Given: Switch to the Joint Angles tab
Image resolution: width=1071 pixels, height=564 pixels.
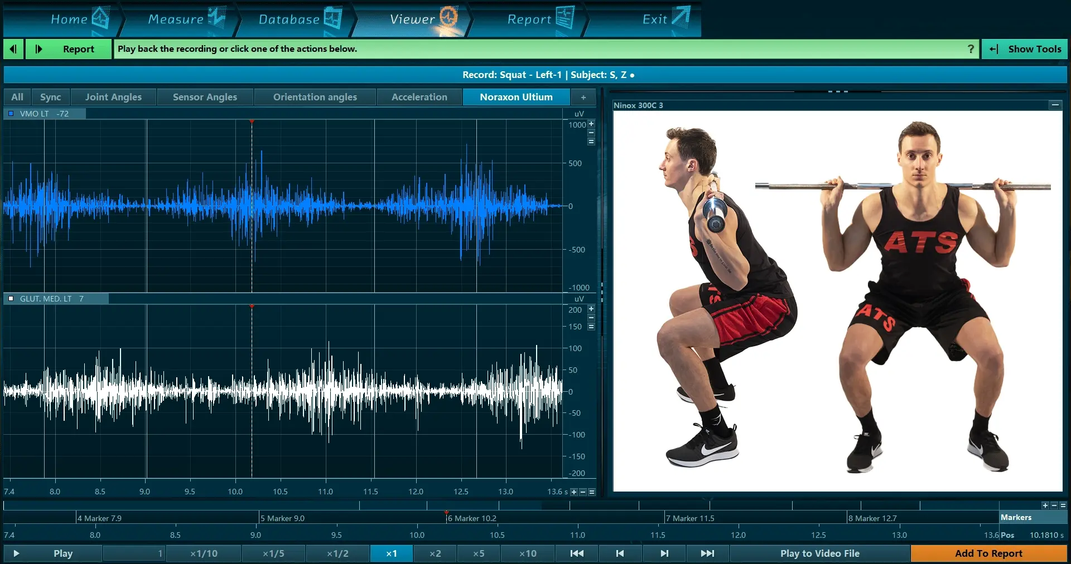Looking at the screenshot, I should tap(113, 97).
